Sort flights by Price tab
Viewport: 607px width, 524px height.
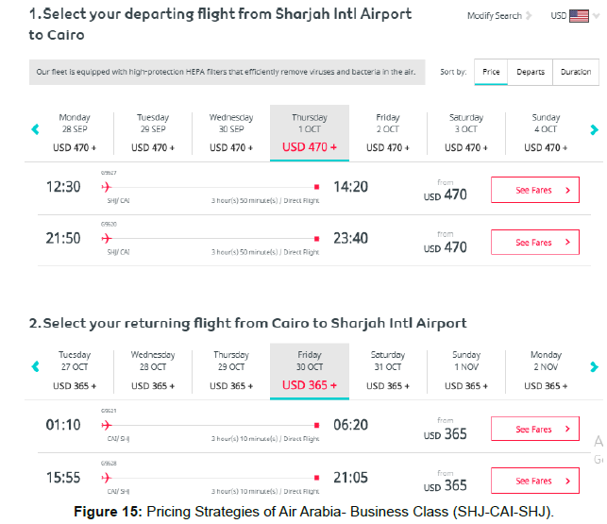click(x=491, y=72)
